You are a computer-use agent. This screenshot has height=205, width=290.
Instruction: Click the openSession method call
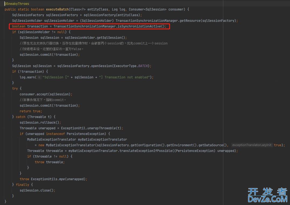pyautogui.click(x=101, y=66)
